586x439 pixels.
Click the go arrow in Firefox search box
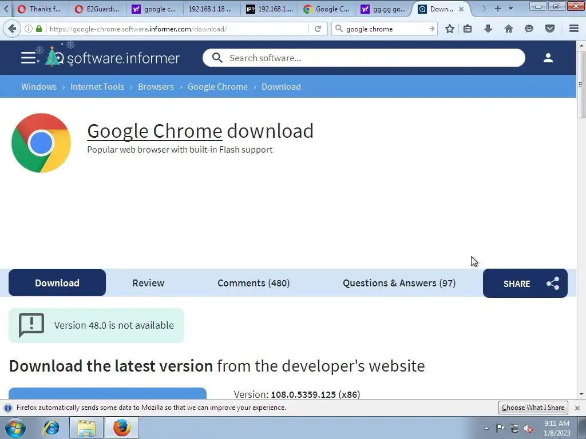click(x=431, y=29)
